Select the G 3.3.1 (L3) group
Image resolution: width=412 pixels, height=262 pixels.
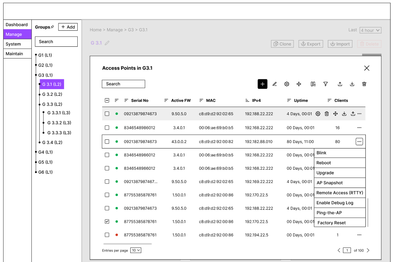point(59,113)
